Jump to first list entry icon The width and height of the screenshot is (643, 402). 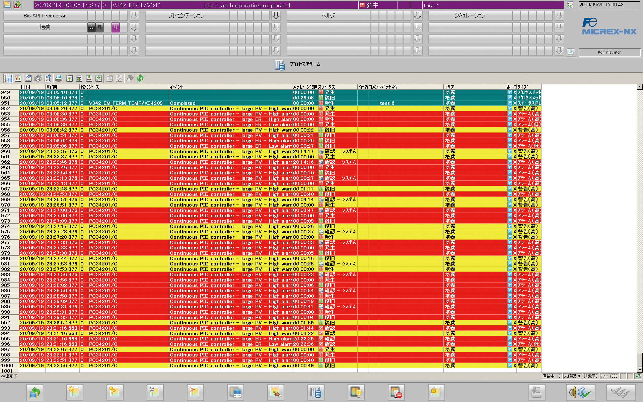69,78
